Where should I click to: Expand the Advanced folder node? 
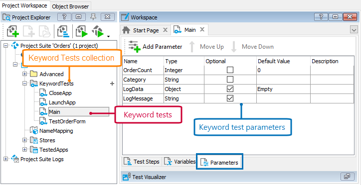tap(24, 74)
